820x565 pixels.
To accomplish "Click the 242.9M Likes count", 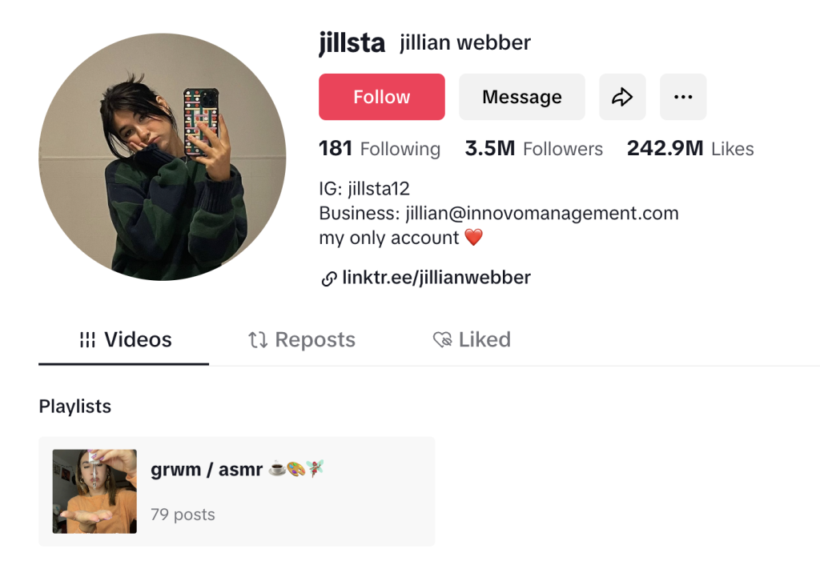I will click(x=690, y=148).
